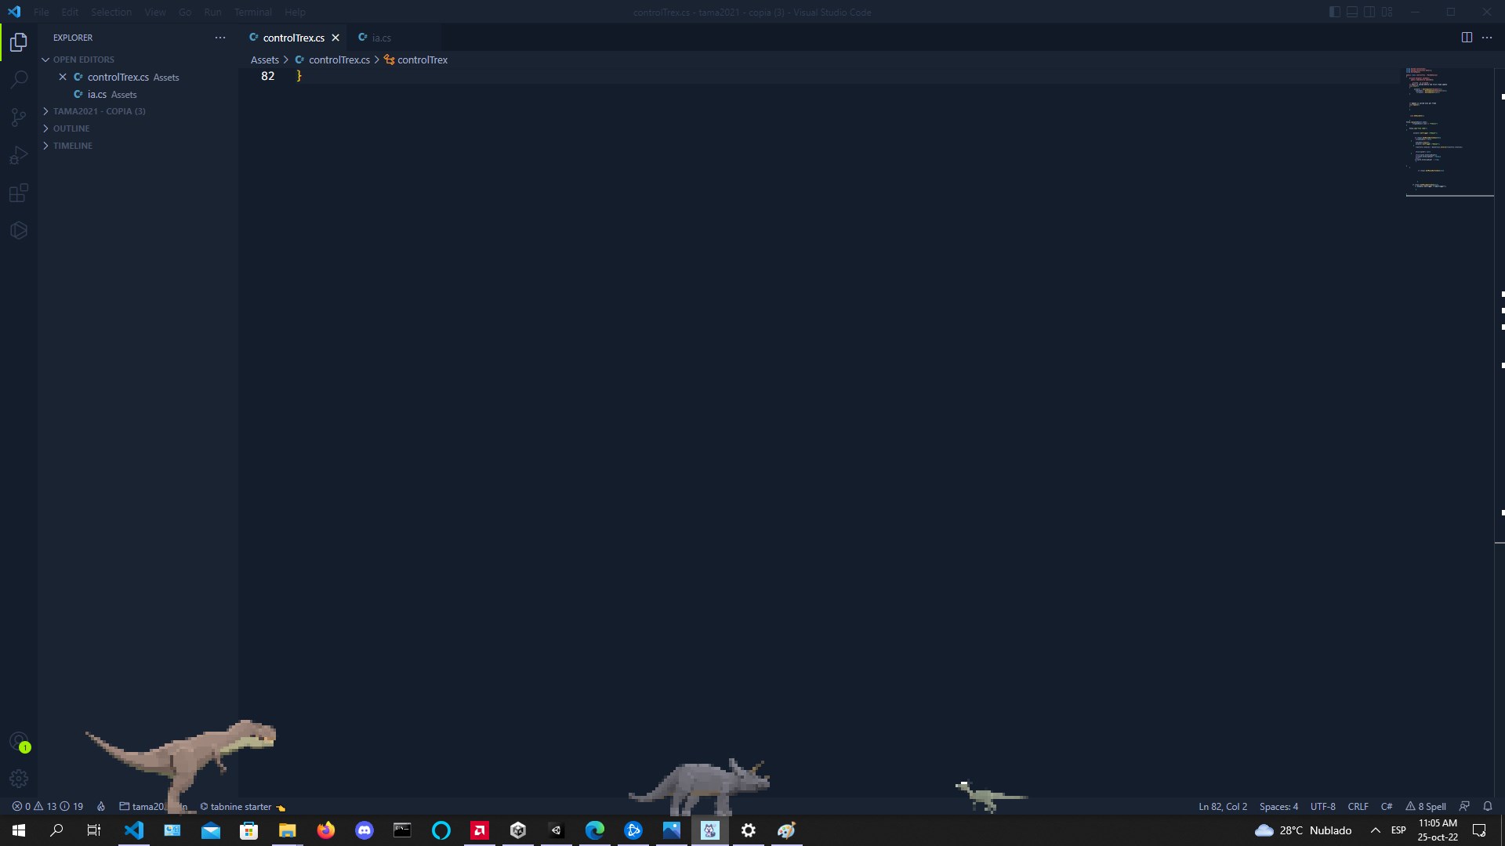Image resolution: width=1505 pixels, height=846 pixels.
Task: Open Explorer Views and More Actions menu
Action: tap(220, 38)
